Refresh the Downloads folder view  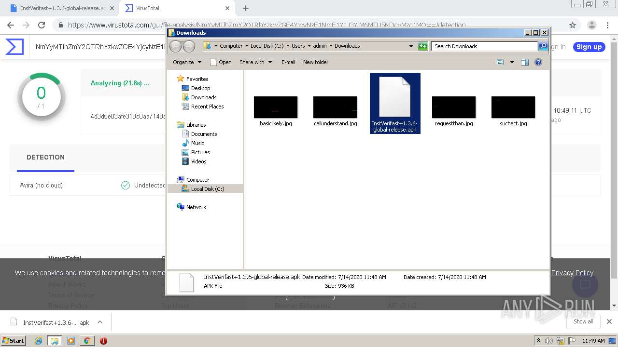tap(423, 46)
